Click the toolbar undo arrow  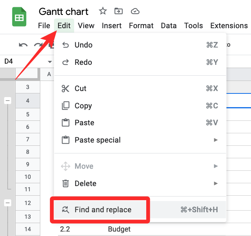coord(23,45)
